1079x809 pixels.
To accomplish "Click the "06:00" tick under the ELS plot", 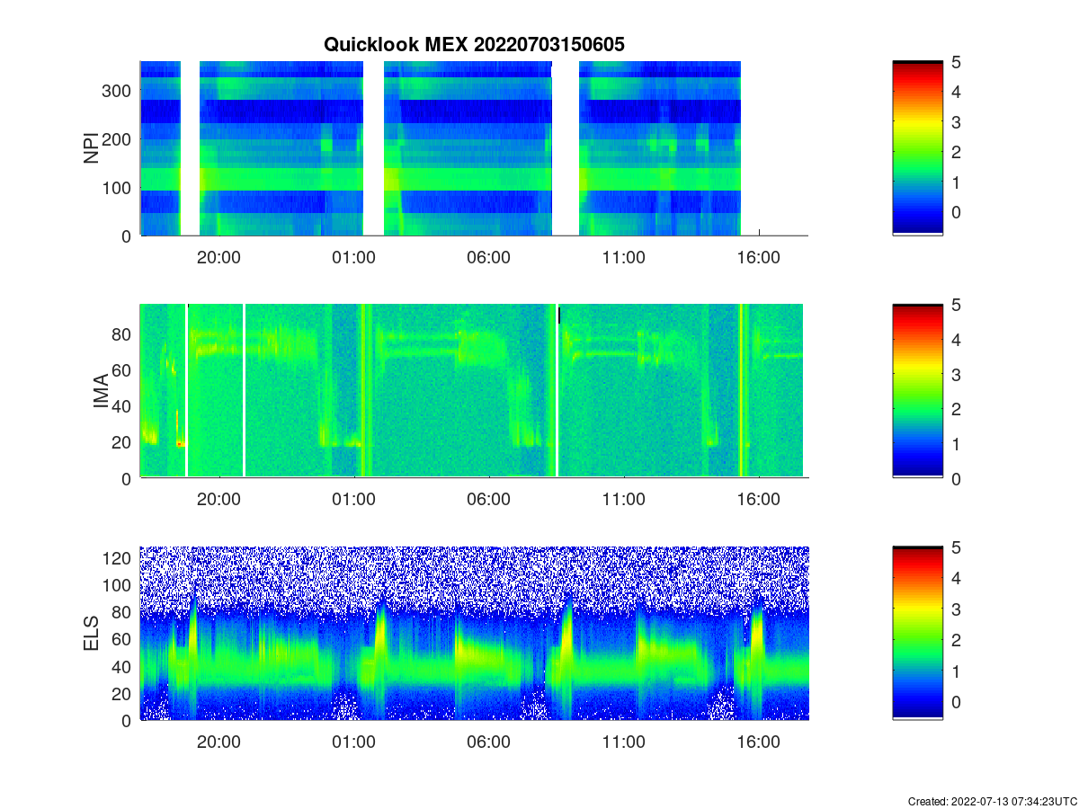I will (x=488, y=742).
